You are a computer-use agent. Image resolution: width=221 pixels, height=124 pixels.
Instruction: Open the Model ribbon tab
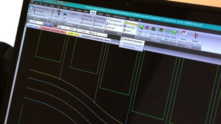tap(93, 13)
